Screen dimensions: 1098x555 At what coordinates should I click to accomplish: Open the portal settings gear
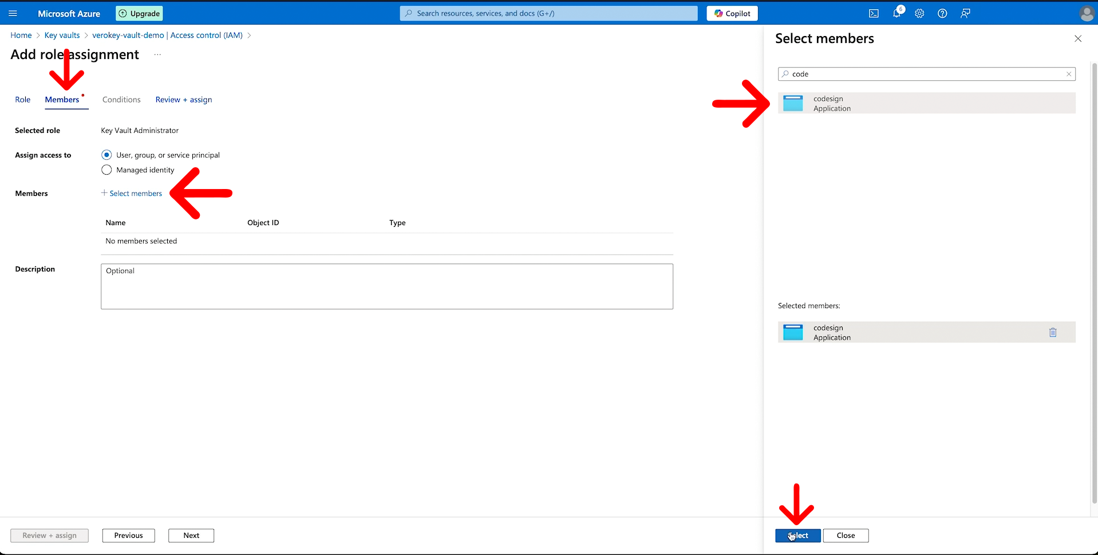[x=919, y=13]
